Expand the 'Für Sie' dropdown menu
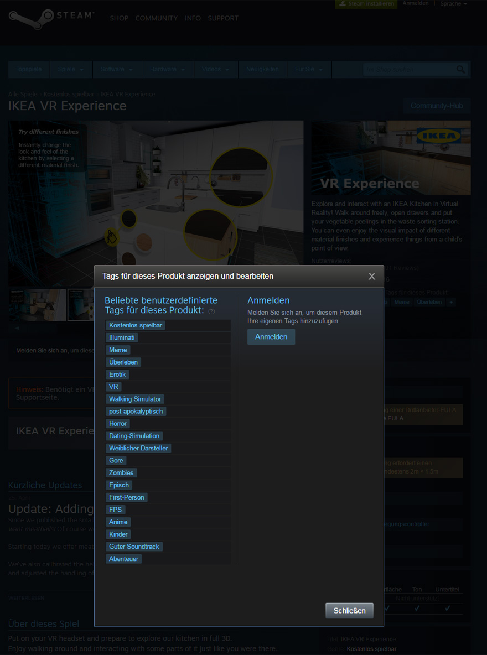 [x=309, y=69]
